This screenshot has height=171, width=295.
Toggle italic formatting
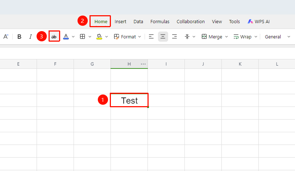click(30, 37)
